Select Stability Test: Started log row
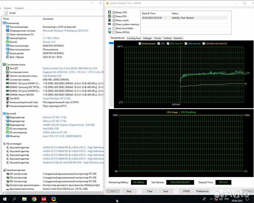Image resolution: width=254 pixels, height=203 pixels. (x=185, y=18)
